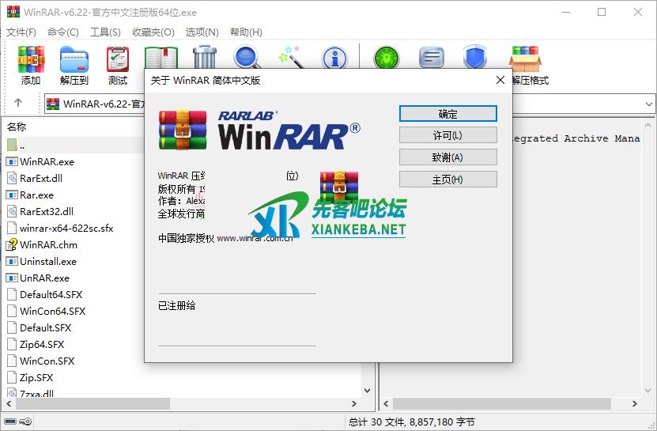The height and width of the screenshot is (431, 657).
Task: Click the up one level arrow
Action: point(18,104)
